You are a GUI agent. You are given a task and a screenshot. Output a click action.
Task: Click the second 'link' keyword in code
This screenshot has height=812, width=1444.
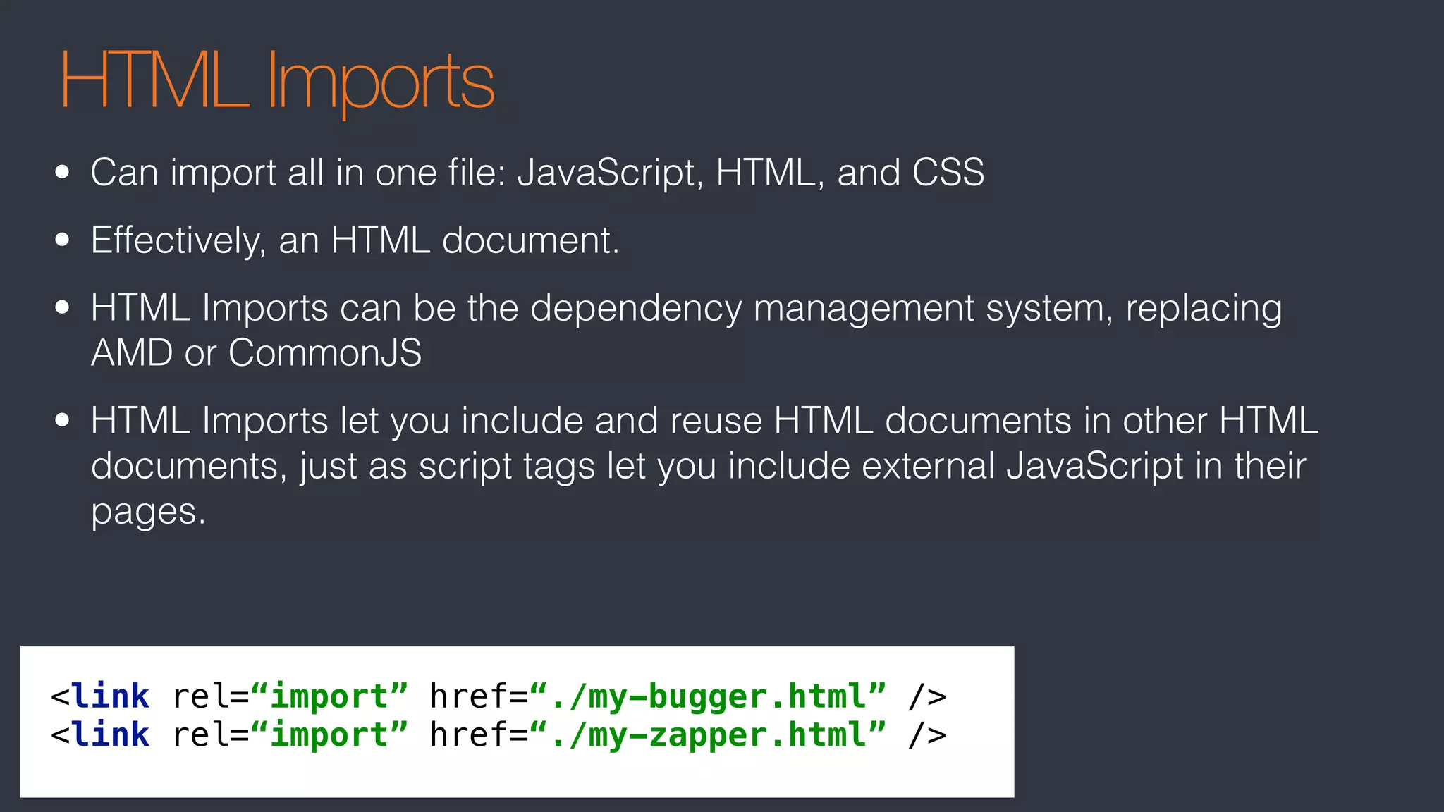pyautogui.click(x=110, y=734)
